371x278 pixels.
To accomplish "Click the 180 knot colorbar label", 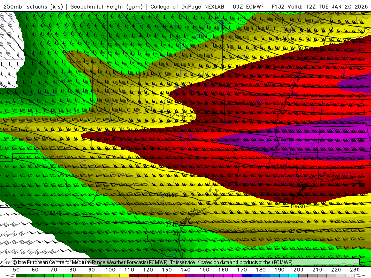I will pyautogui.click(x=261, y=270).
